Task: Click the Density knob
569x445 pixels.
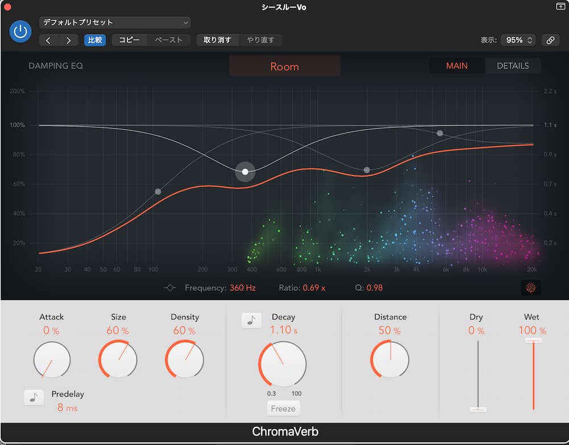Action: (184, 360)
